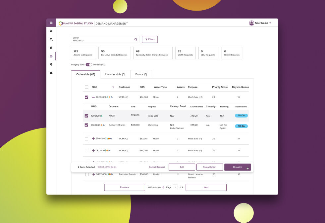Open the hamburger menu in the sidebar
The width and height of the screenshot is (325, 223).
click(51, 22)
